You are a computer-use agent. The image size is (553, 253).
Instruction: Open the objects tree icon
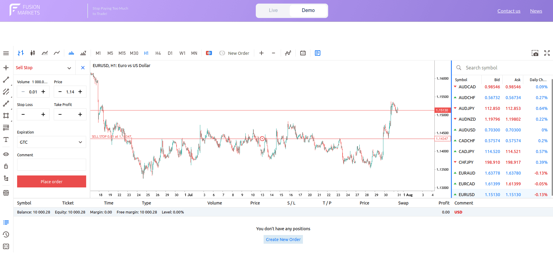tap(6, 178)
